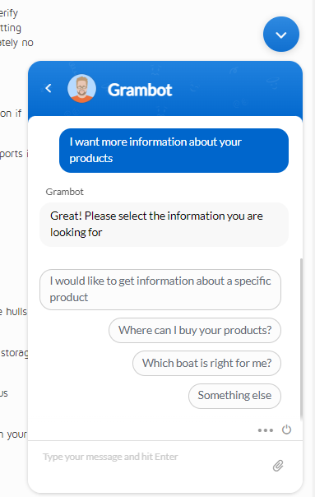315x497 pixels.
Task: Click 'looking for' text in bot reply
Action: coord(76,233)
